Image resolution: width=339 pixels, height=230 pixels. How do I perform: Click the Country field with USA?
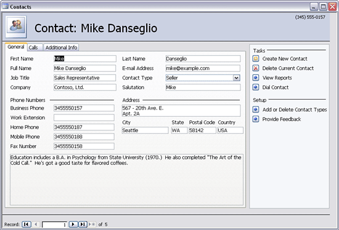click(x=230, y=130)
